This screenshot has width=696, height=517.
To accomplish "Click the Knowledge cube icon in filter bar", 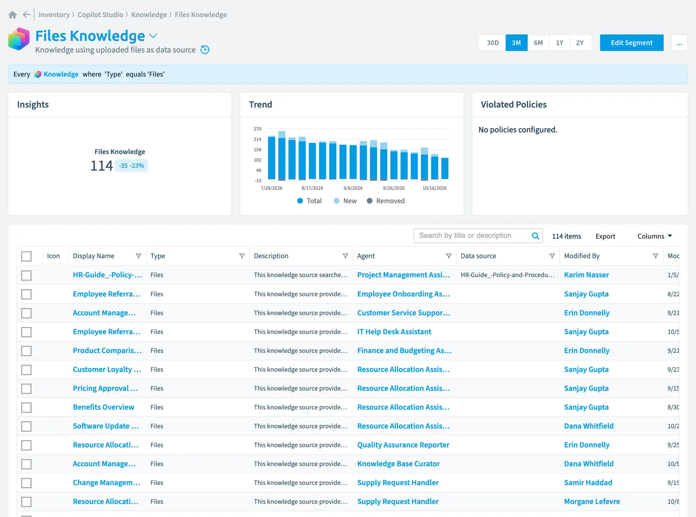I will (38, 74).
